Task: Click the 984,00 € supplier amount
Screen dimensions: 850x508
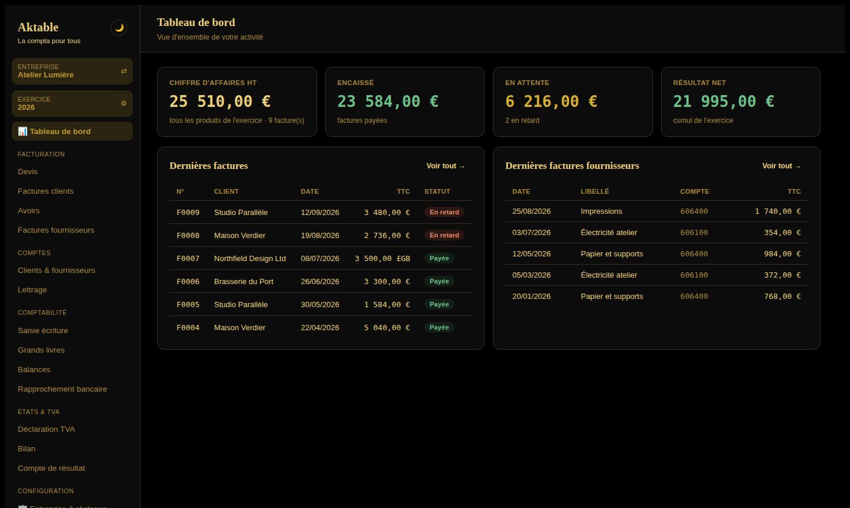Action: tap(782, 254)
